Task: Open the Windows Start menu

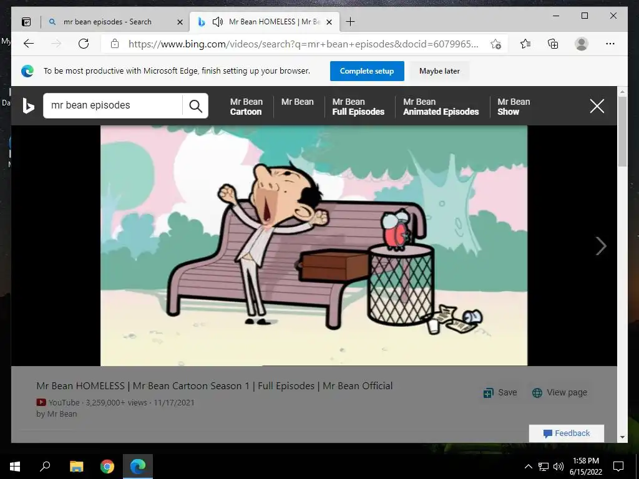Action: (15, 467)
